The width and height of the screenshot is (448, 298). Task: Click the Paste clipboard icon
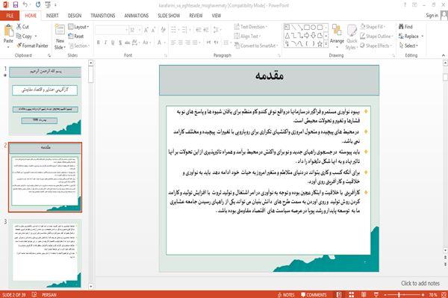tap(8, 31)
